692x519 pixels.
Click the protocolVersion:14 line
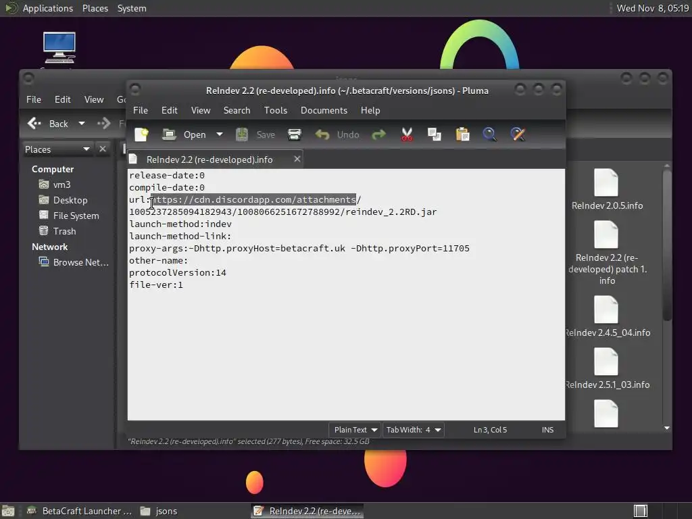(x=178, y=272)
